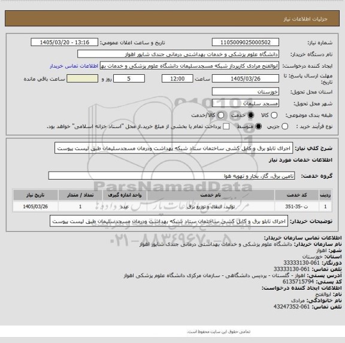The height and width of the screenshot is (343, 345).
Task: Click the نام خدمت column header
Action: 211,195
